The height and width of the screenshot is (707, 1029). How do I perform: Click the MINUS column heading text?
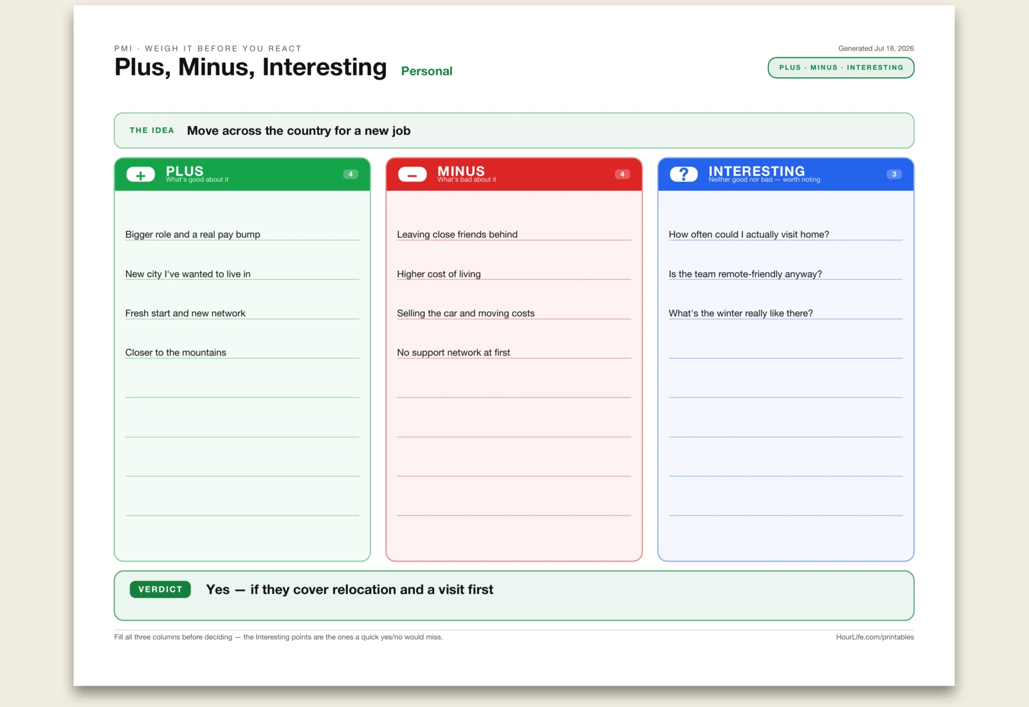click(461, 171)
